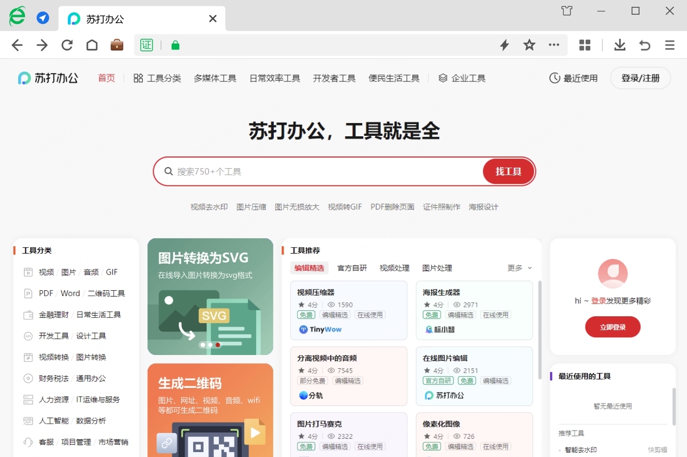Open the three-dot more options in address bar
Image resolution: width=687 pixels, height=457 pixels.
tap(554, 45)
